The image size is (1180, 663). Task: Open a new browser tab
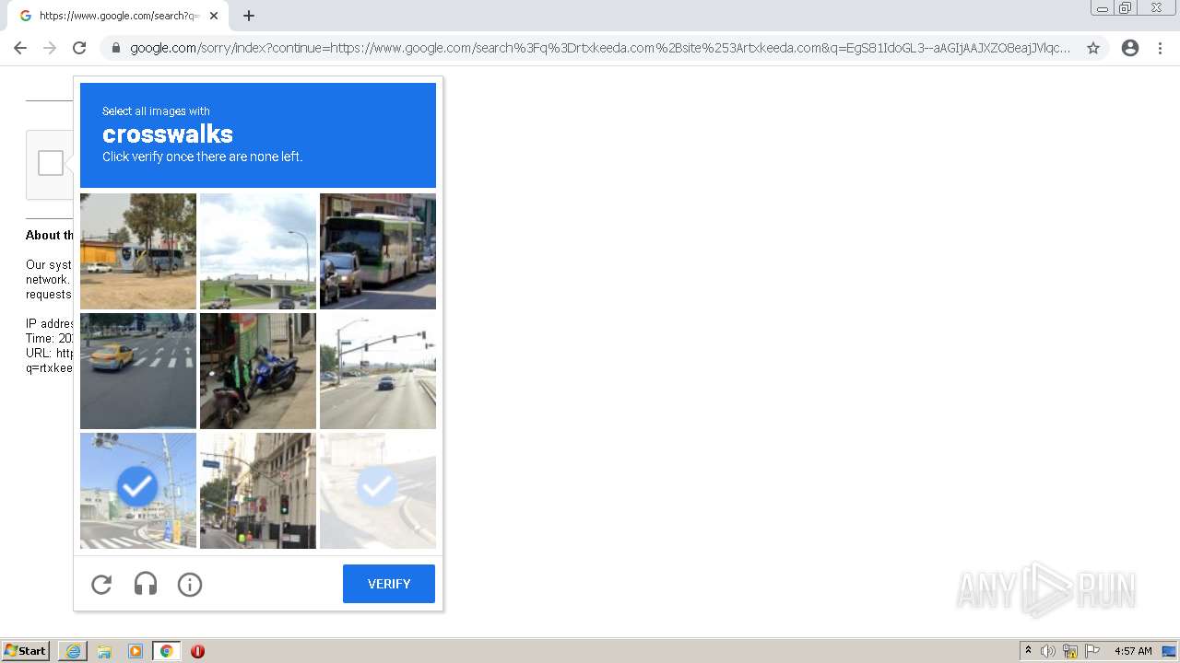(249, 16)
